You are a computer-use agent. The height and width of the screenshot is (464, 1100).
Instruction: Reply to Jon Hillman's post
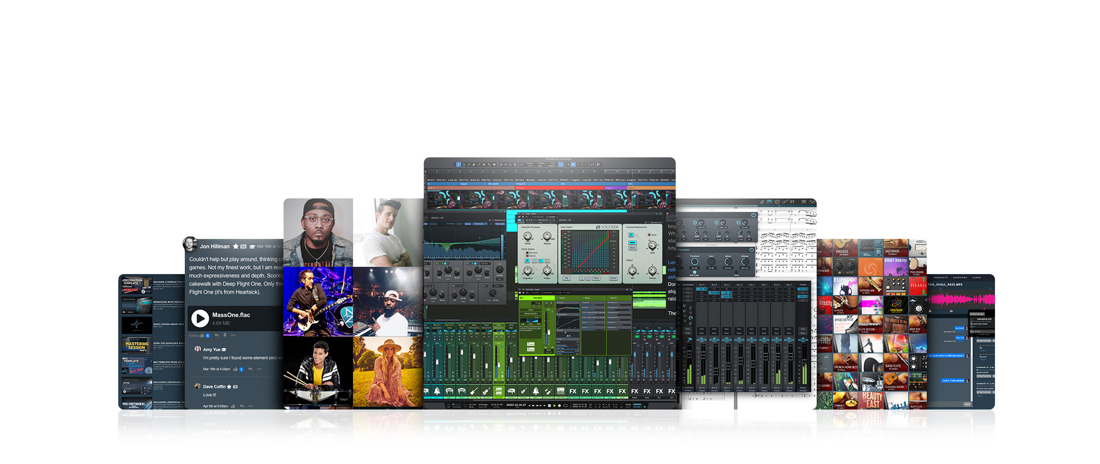pos(217,335)
